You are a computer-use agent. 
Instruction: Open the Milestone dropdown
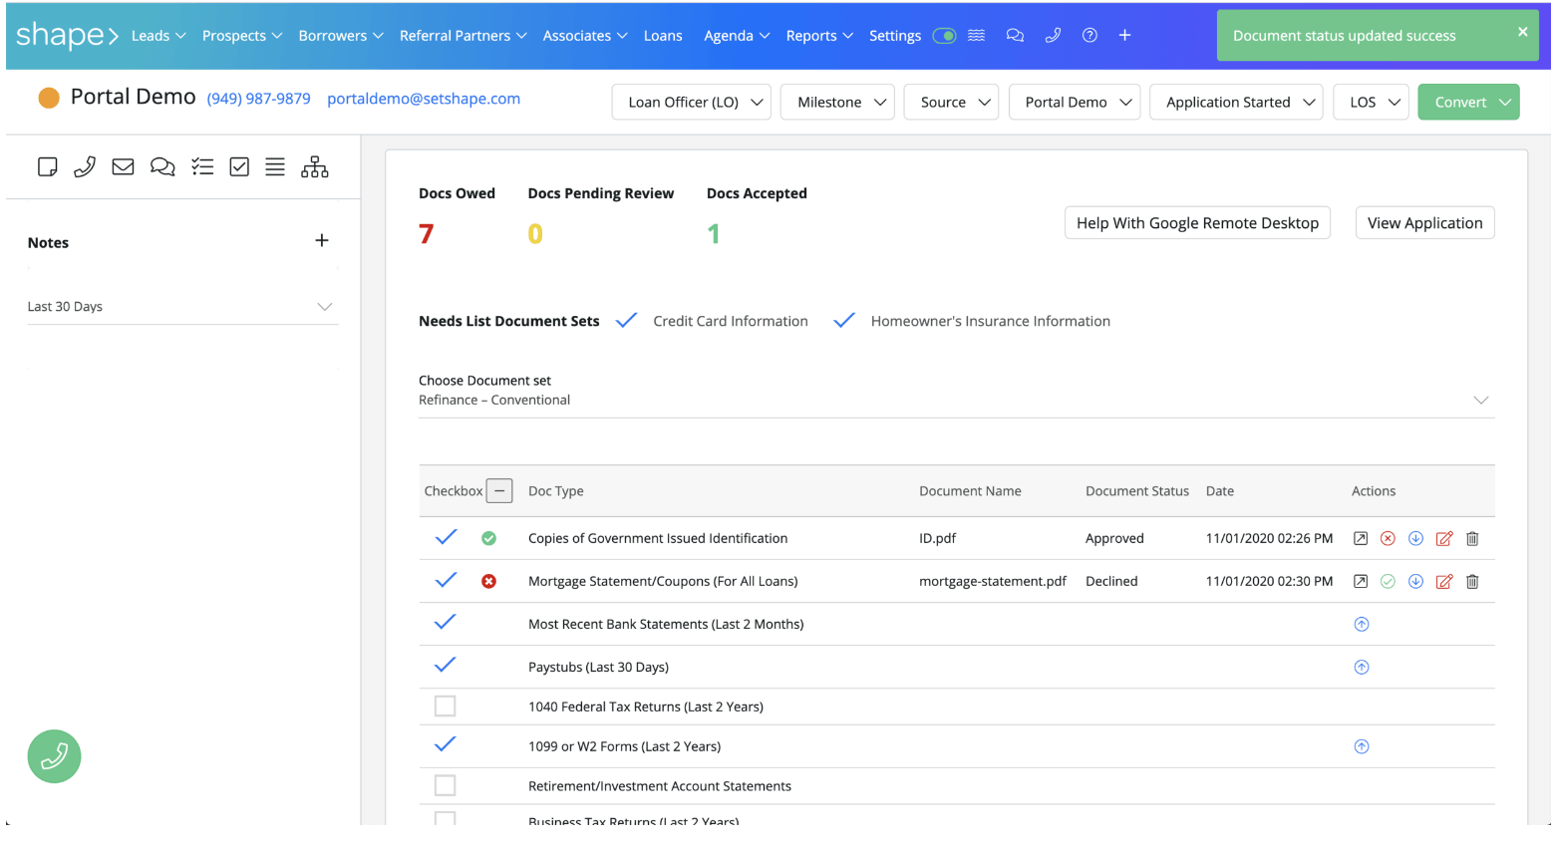click(837, 102)
